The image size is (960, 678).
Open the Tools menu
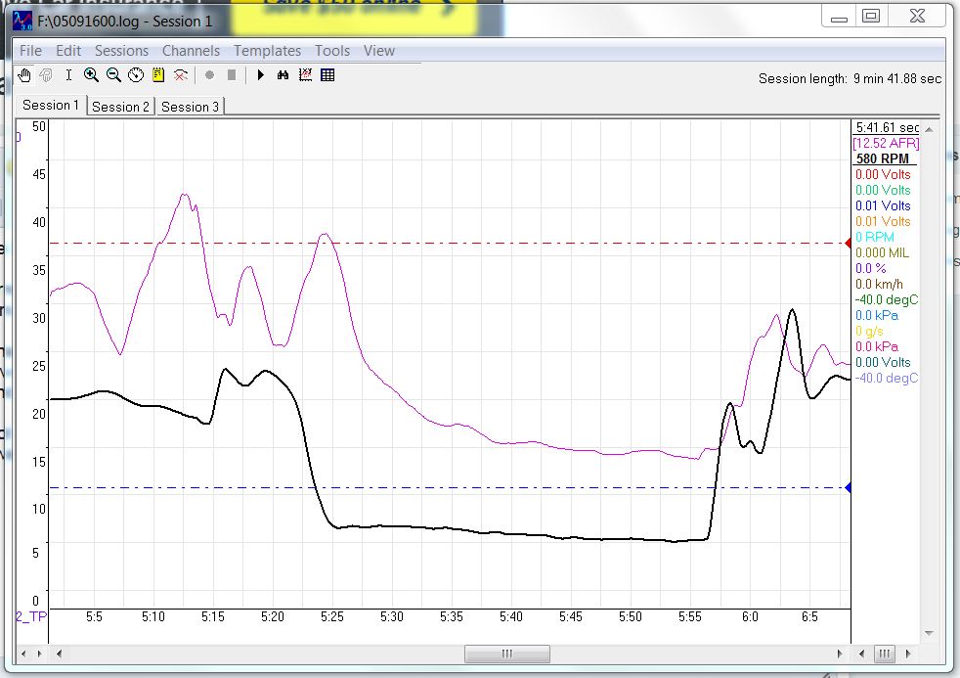331,51
